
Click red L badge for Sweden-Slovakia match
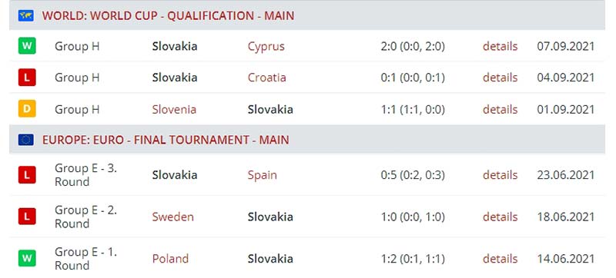click(27, 217)
